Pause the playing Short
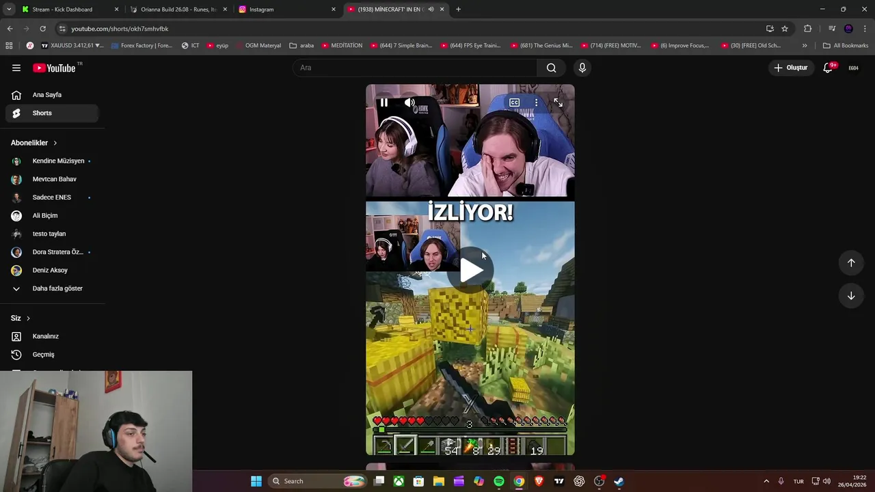Screen dimensions: 875x492 384,102
